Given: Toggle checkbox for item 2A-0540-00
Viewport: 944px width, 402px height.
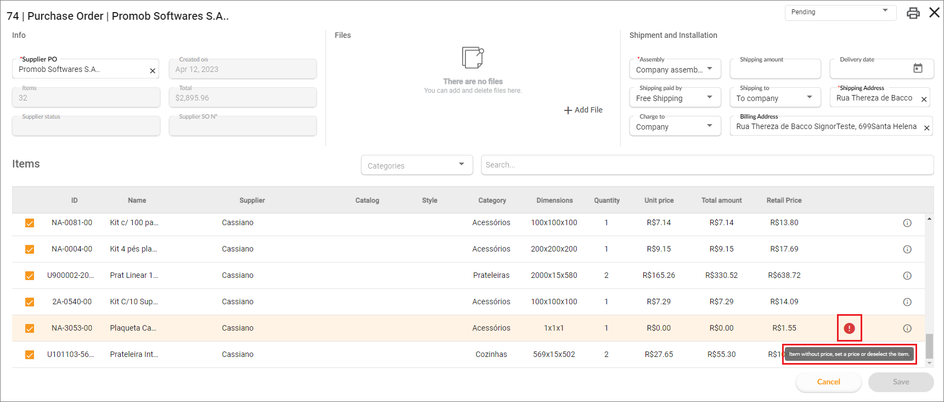Looking at the screenshot, I should (x=30, y=302).
